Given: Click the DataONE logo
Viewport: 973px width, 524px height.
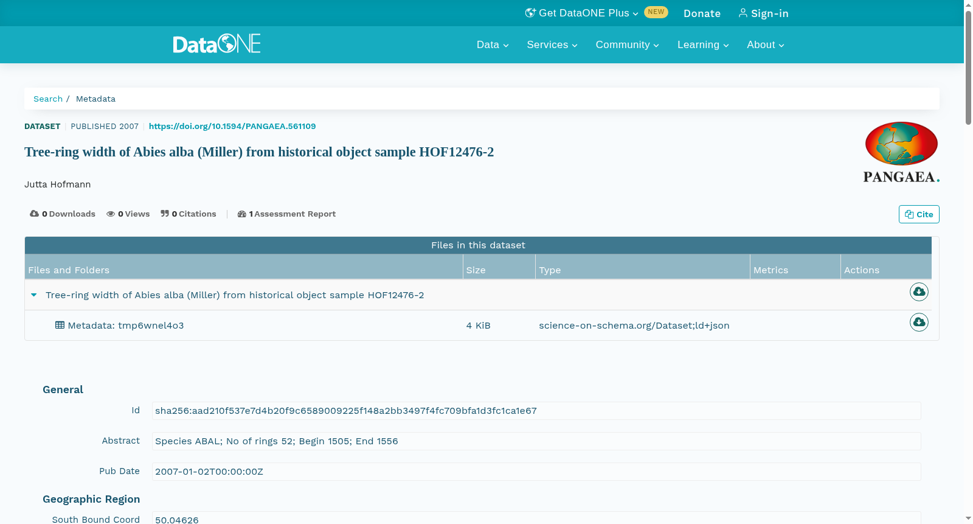Looking at the screenshot, I should 216,44.
